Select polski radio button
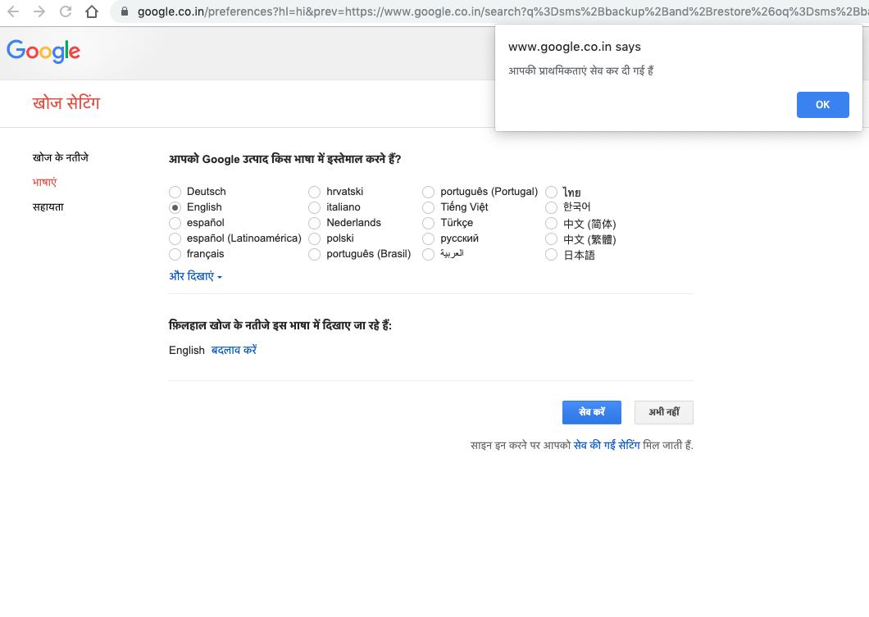 tap(314, 238)
